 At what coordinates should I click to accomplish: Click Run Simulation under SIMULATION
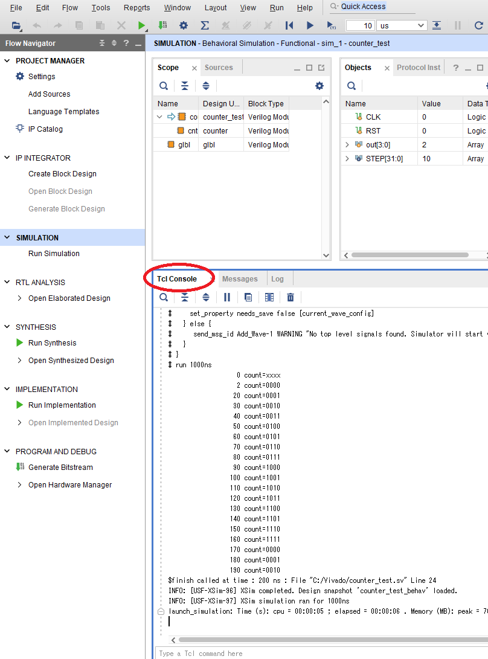pos(54,254)
